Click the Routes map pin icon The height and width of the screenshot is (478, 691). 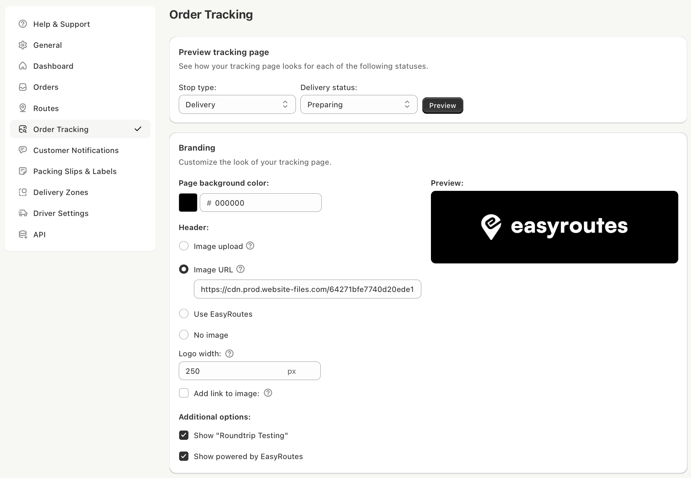23,108
